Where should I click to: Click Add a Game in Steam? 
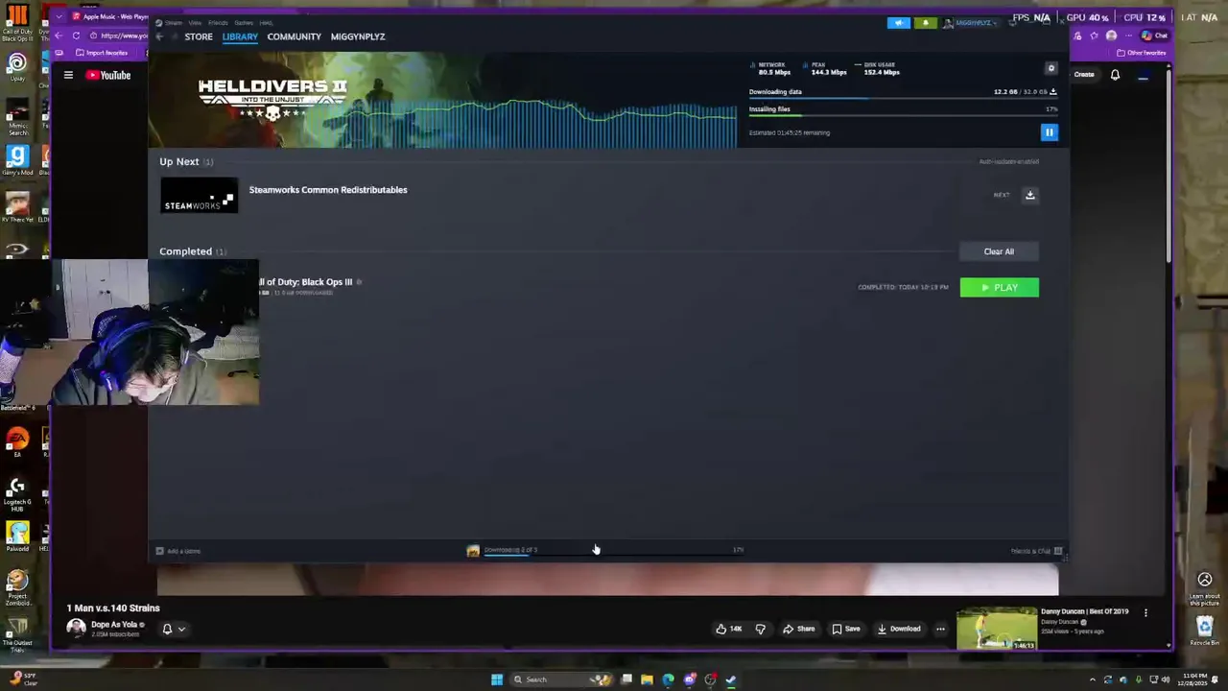click(178, 551)
